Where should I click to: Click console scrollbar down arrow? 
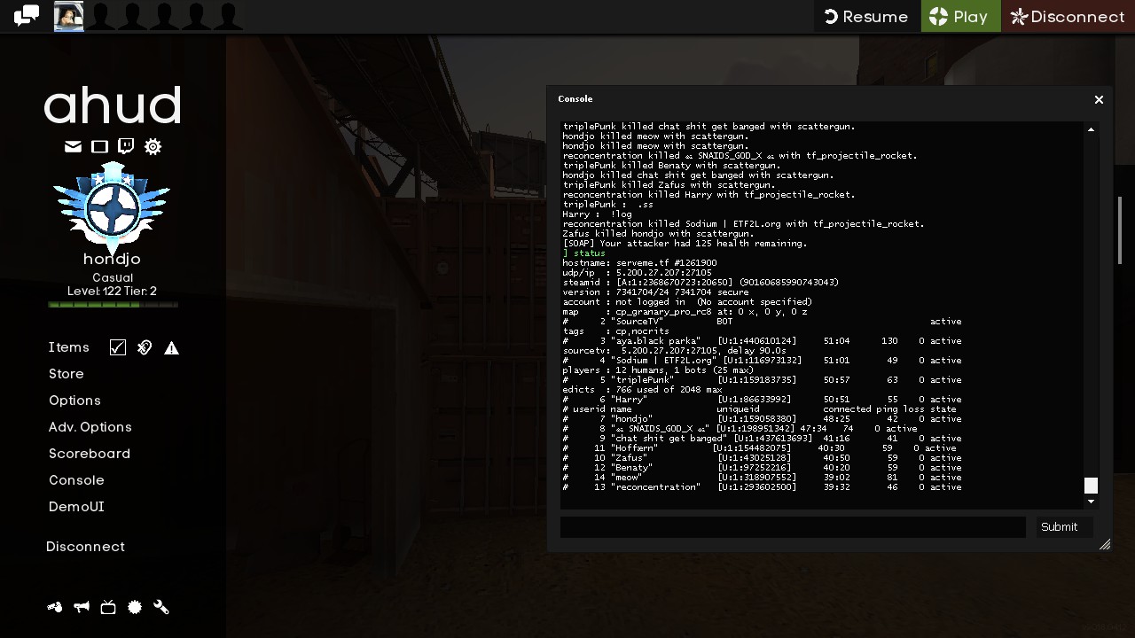point(1091,502)
